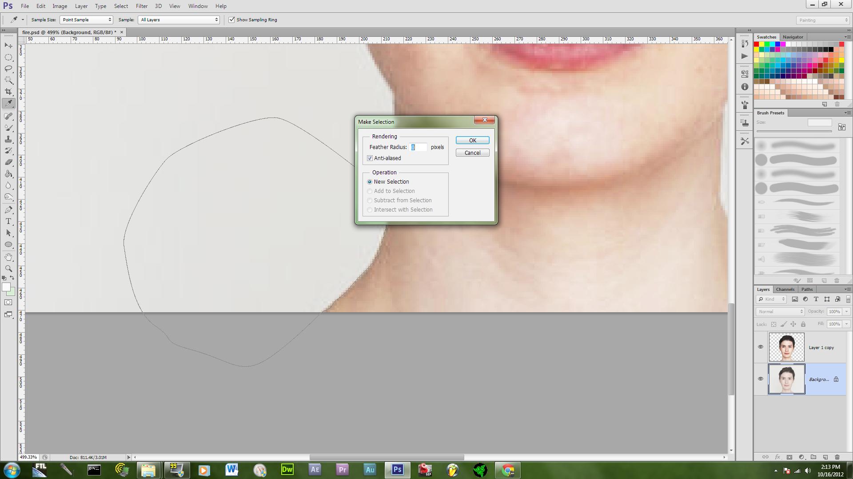Viewport: 853px width, 479px height.
Task: Close the fire.psd document tab
Action: [x=121, y=32]
